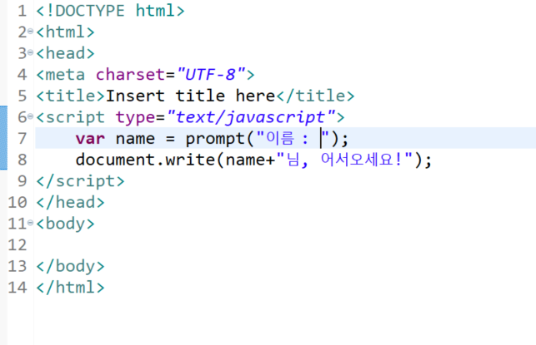
Task: Click the closing </html> tag
Action: (x=70, y=288)
